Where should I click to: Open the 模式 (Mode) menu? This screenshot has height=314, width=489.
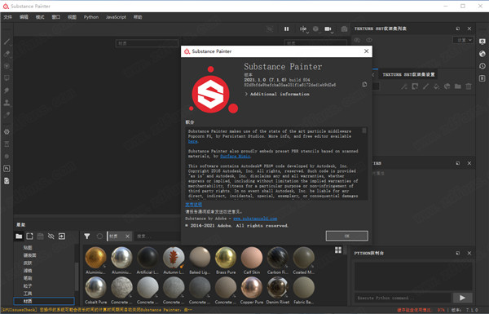point(40,17)
